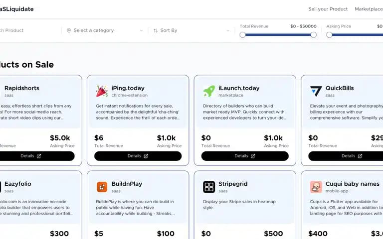This screenshot has width=383, height=239.
Task: Click the Total Revenue slider maximum handle
Action: [313, 35]
